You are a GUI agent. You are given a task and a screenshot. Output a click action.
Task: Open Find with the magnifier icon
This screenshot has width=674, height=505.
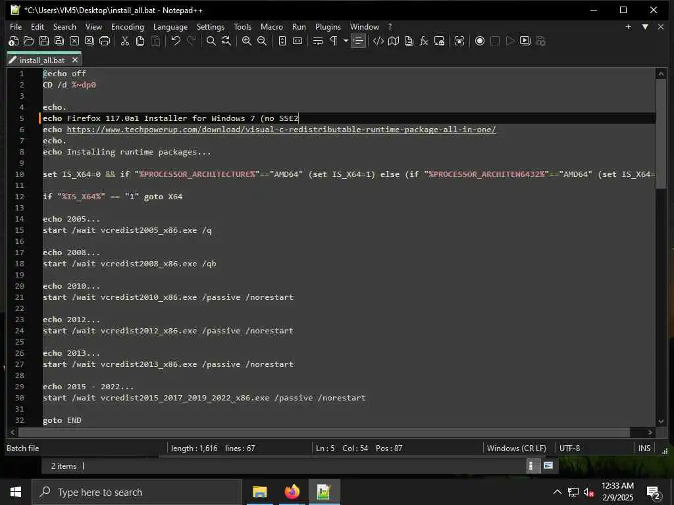211,41
